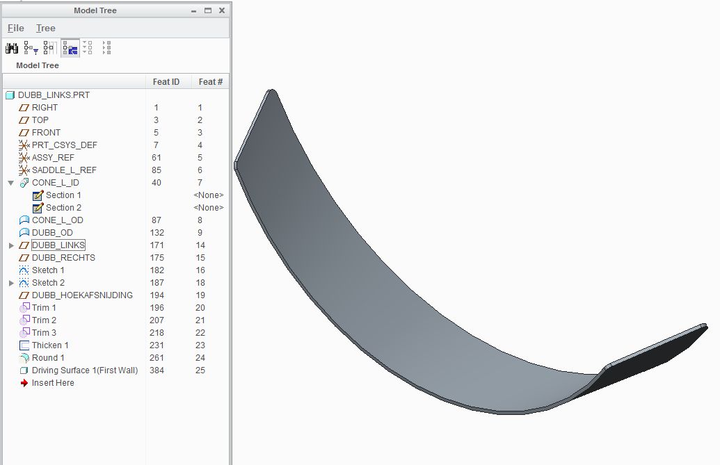
Task: Click the PRT_CSYS_DEF coordinate system icon
Action: pos(24,145)
